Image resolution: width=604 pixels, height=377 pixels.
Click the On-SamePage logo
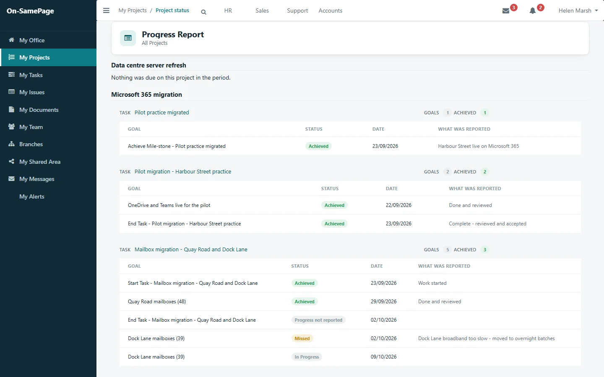click(x=30, y=11)
